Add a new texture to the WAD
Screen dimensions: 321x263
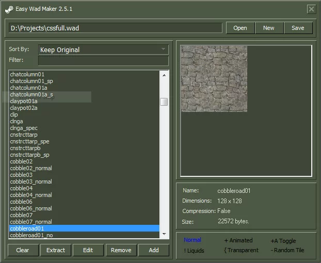pos(154,250)
